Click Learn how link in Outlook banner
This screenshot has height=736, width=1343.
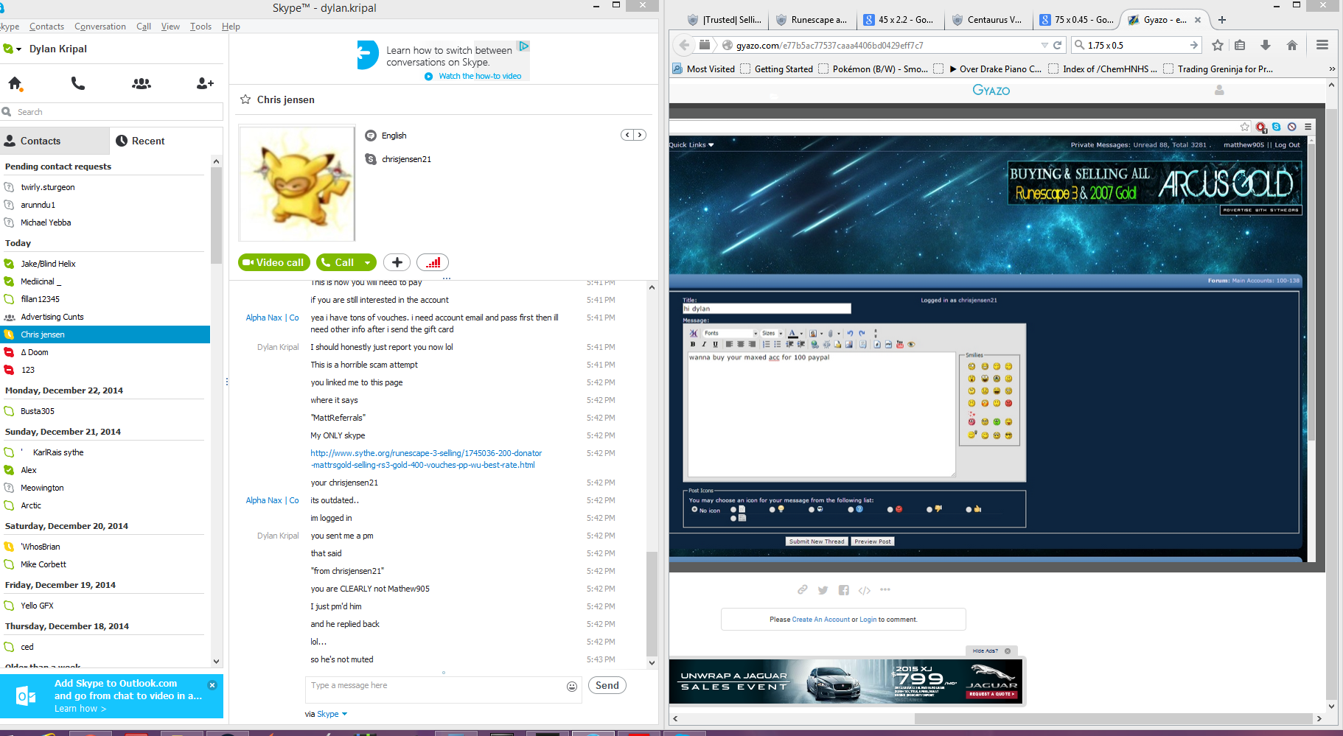pyautogui.click(x=80, y=709)
